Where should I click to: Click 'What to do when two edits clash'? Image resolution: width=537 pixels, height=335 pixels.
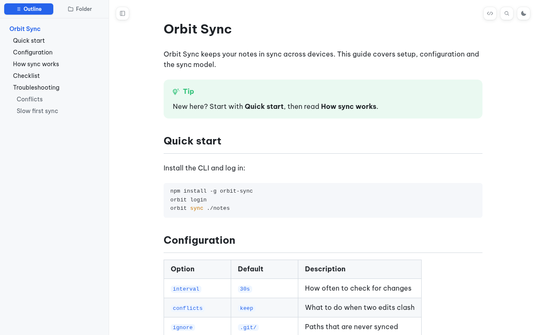(x=360, y=307)
